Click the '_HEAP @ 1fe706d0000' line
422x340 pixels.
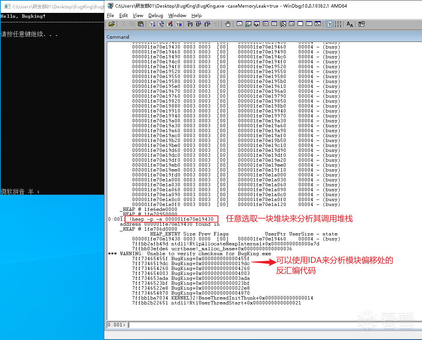tap(148, 229)
